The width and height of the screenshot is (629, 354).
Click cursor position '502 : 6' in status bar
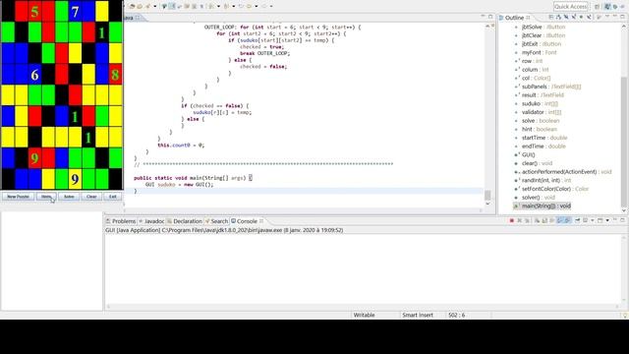(456, 315)
